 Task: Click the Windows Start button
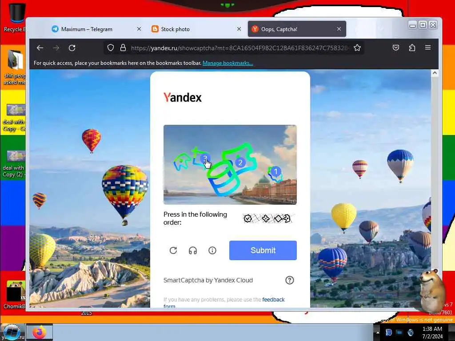[12, 332]
